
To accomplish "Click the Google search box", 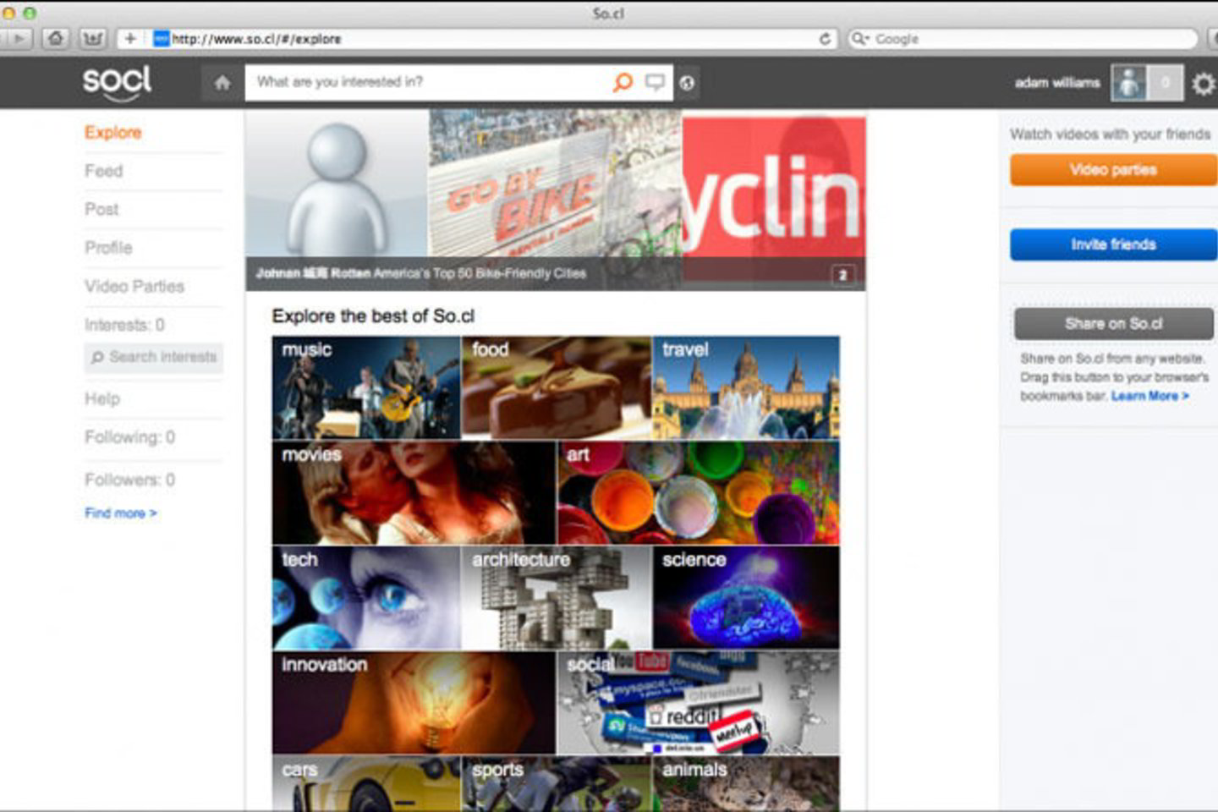I will (x=1023, y=39).
